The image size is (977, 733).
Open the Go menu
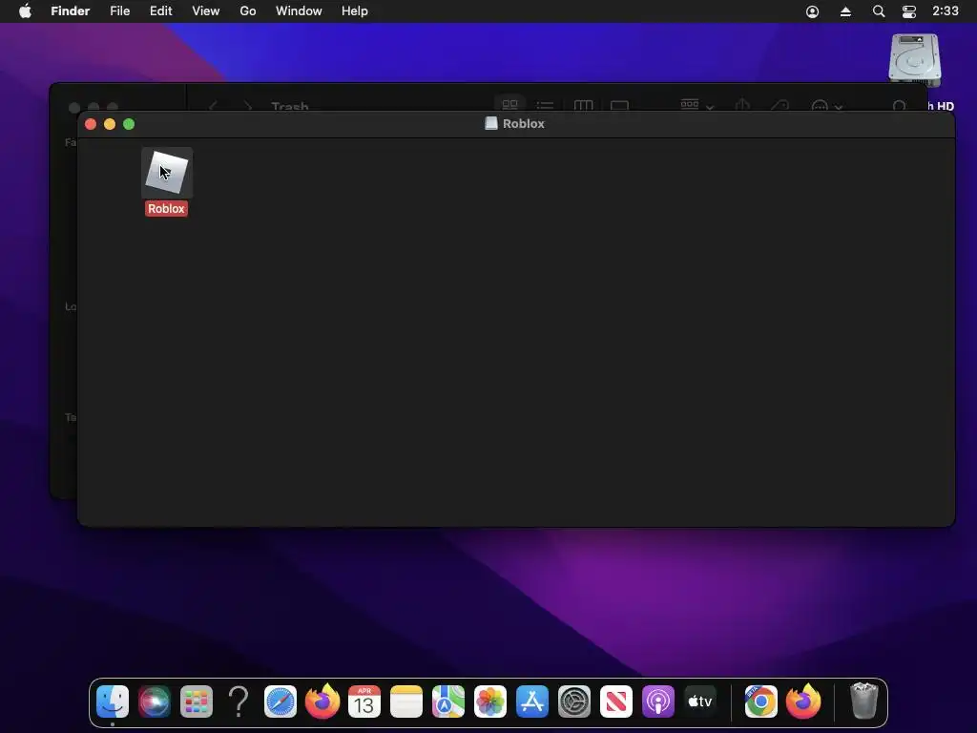(x=248, y=11)
